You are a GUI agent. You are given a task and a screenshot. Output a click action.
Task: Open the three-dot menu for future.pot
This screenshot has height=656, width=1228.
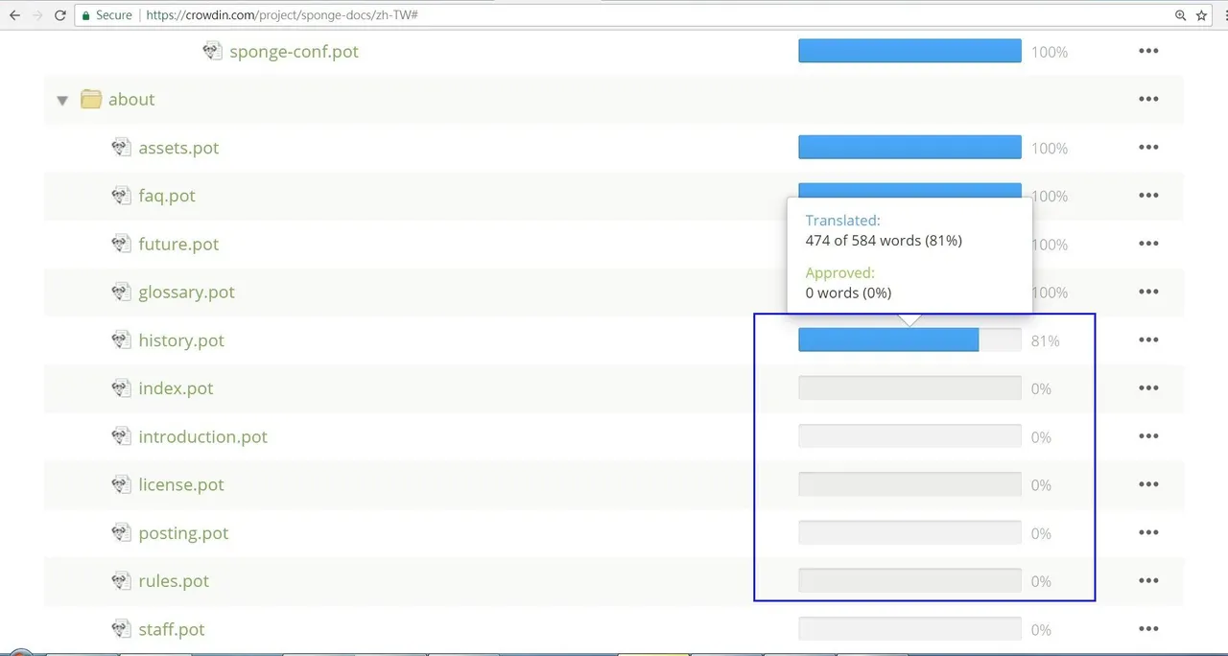pyautogui.click(x=1148, y=244)
